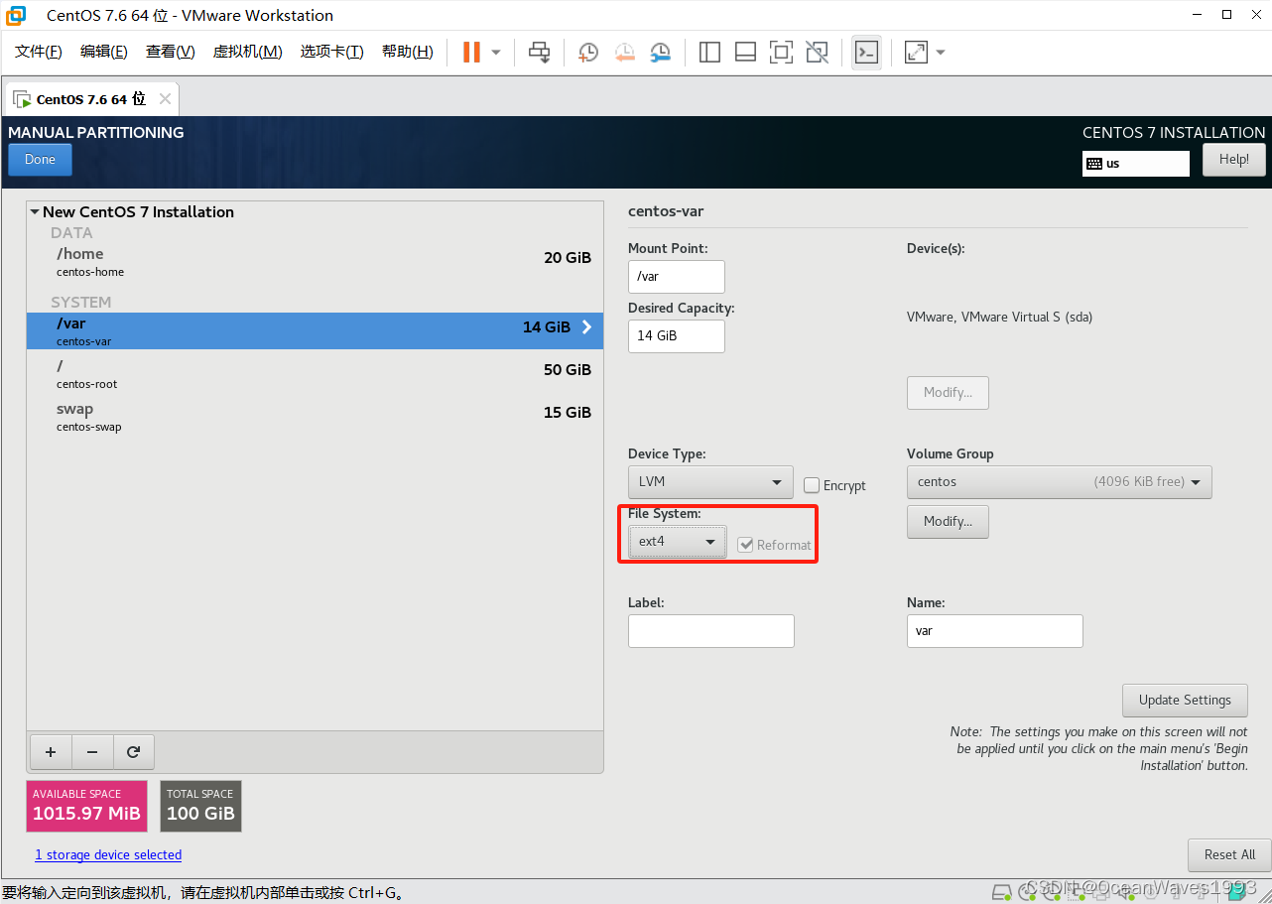Click the keyboard layout 'us' icon

[1094, 164]
